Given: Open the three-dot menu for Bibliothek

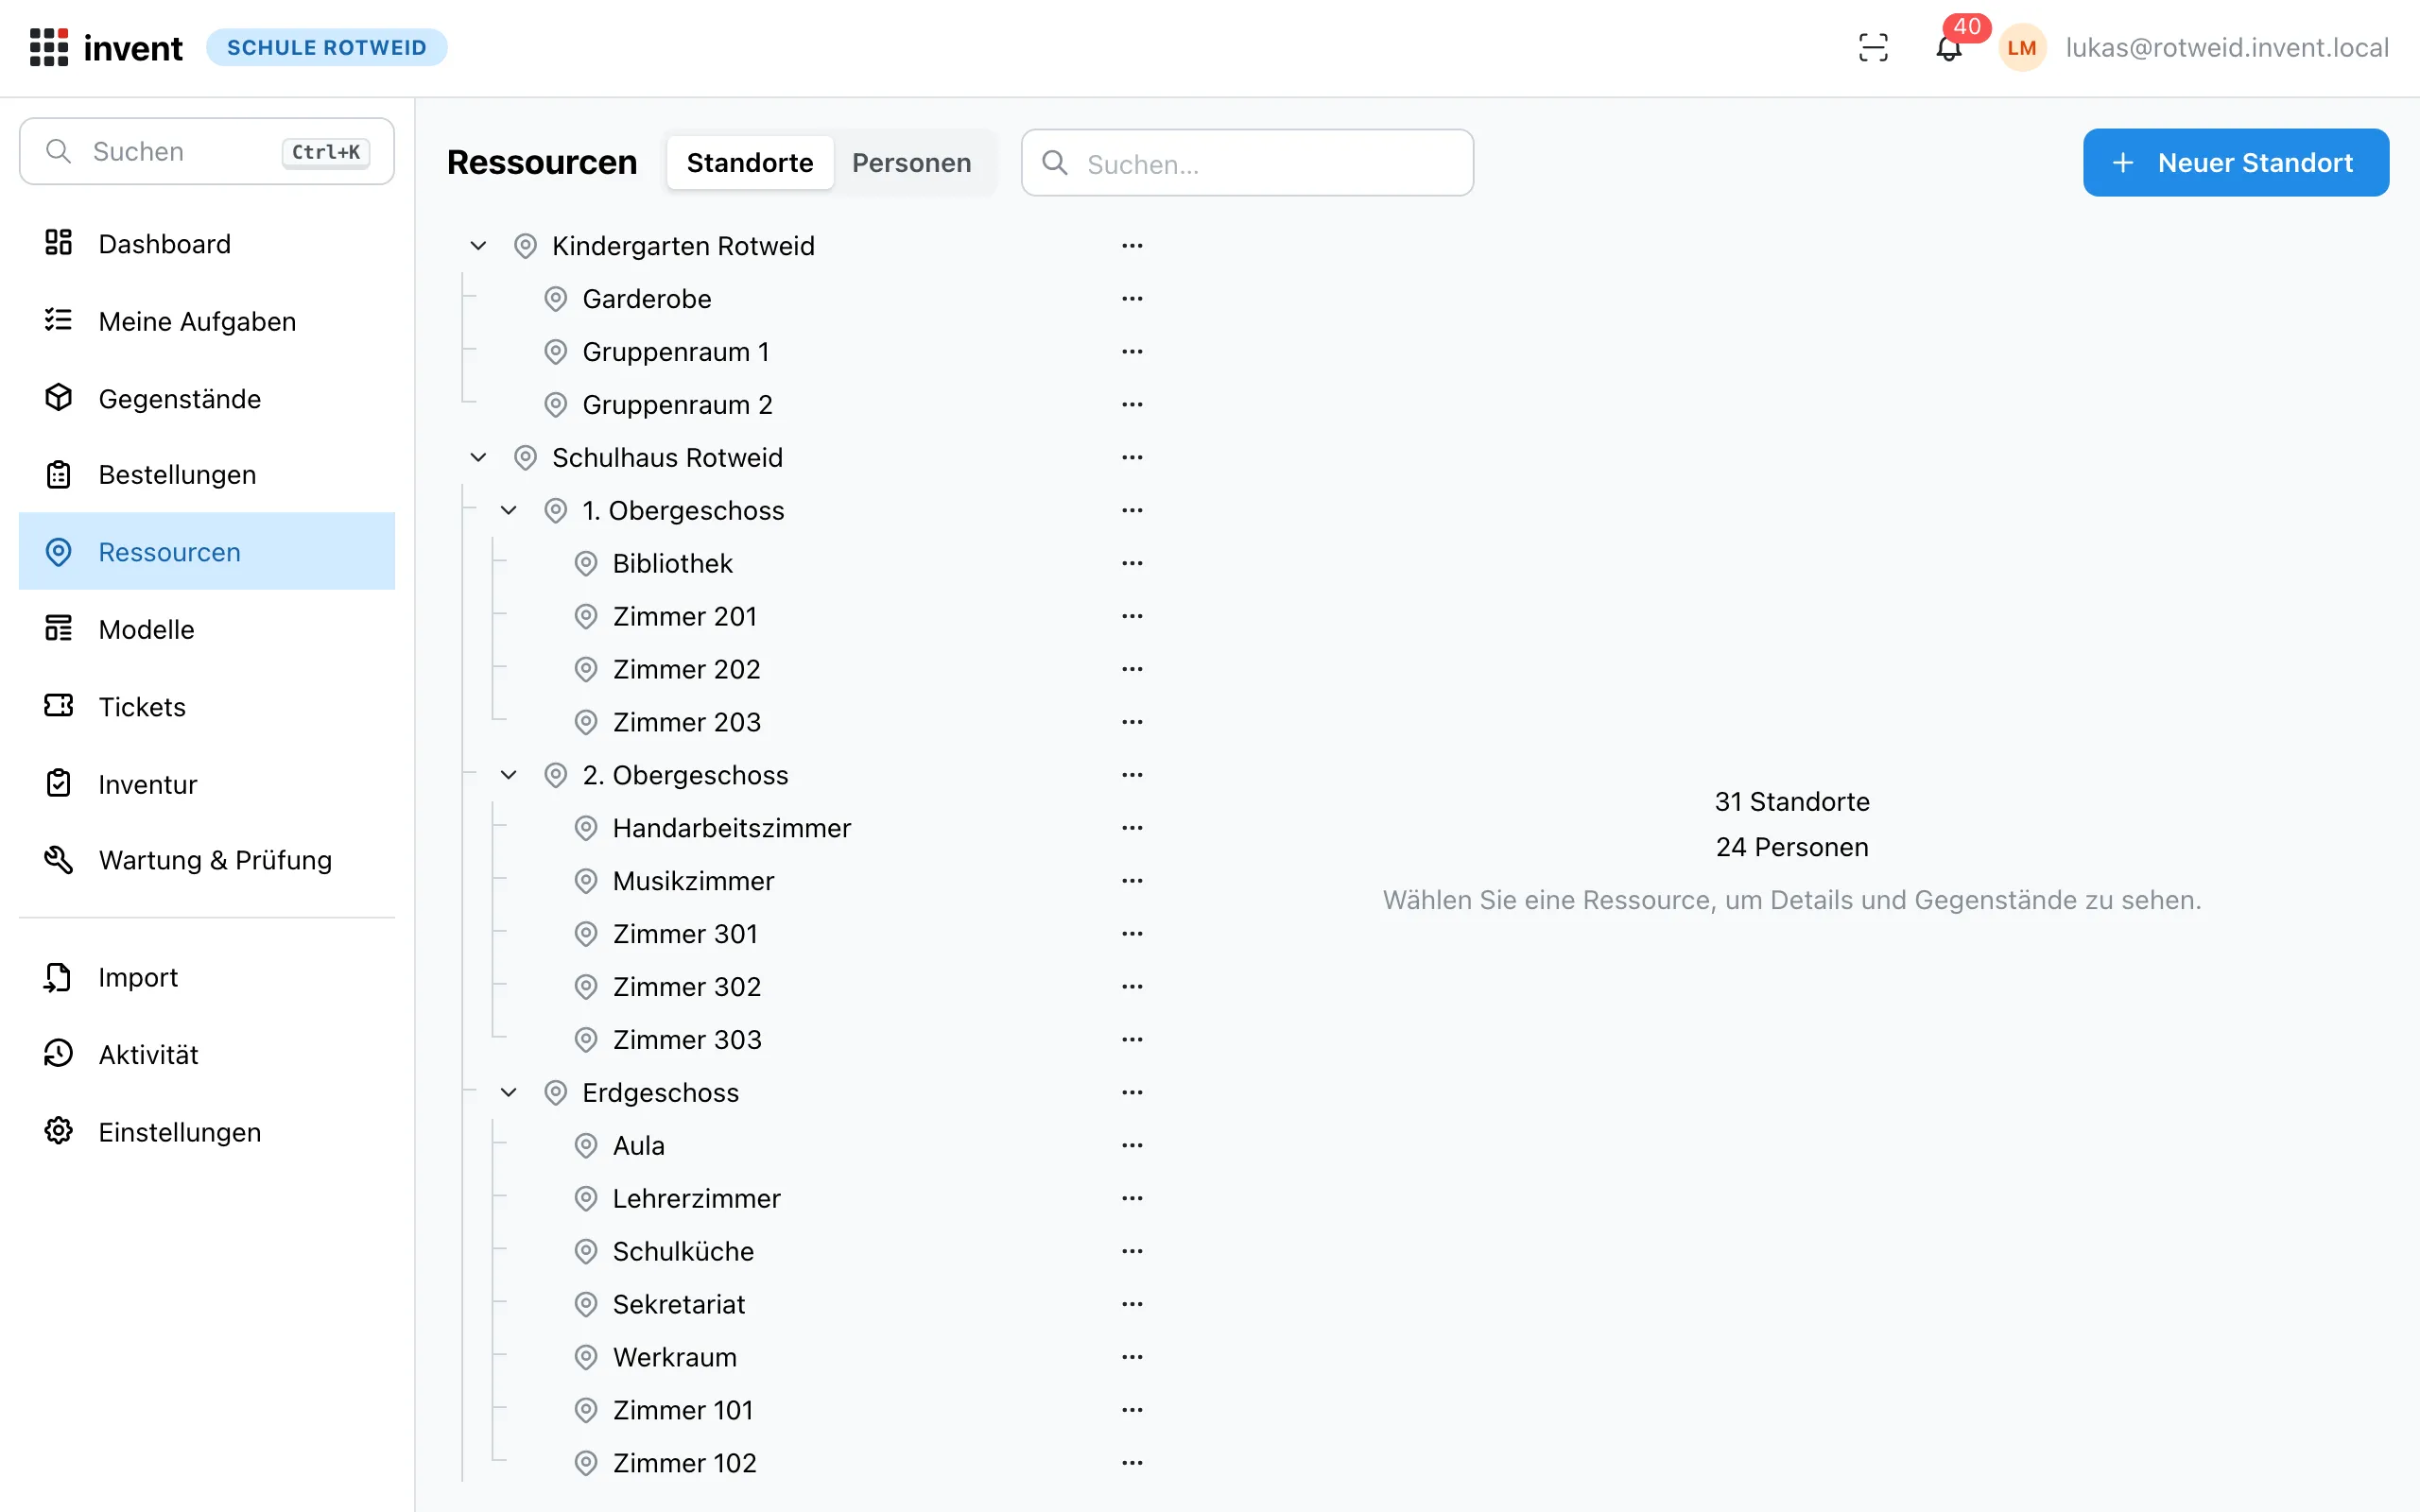Looking at the screenshot, I should pos(1132,563).
